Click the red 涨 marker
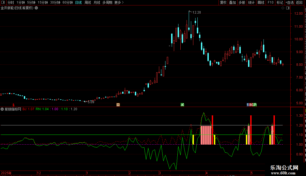306x176 pixels. pos(251,105)
